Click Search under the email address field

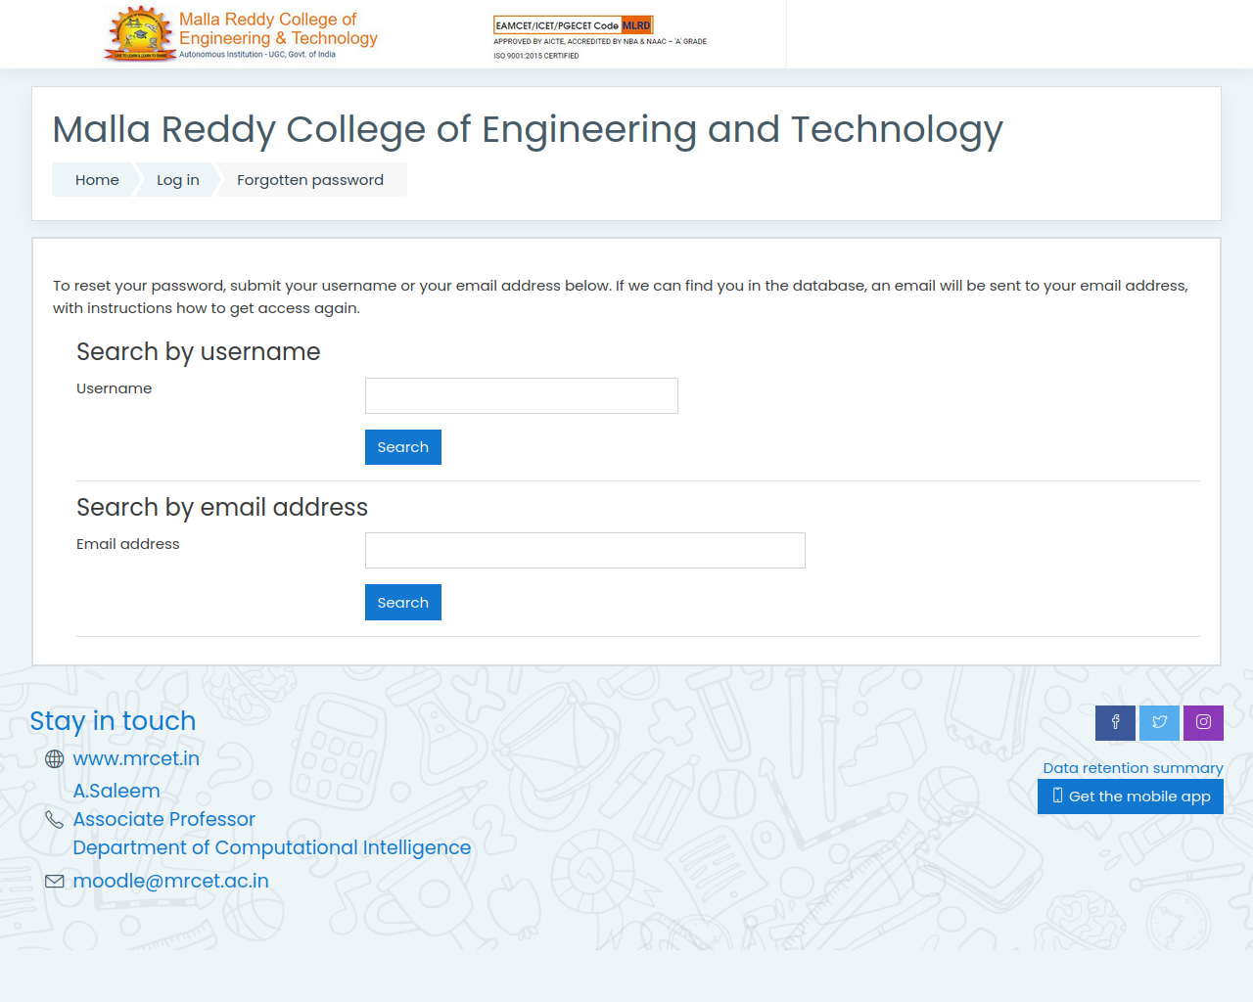pos(403,603)
